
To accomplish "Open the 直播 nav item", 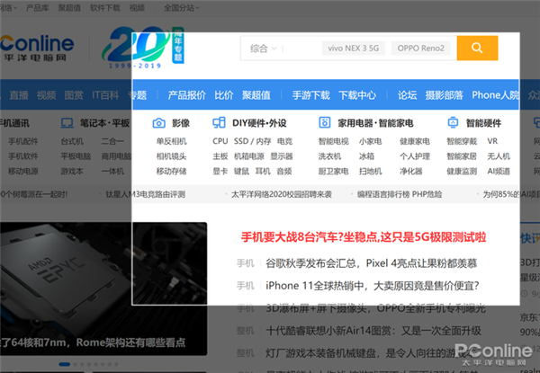I will (19, 95).
